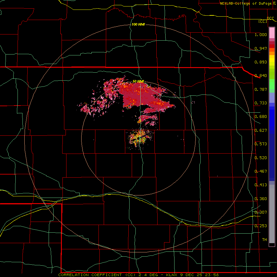Click the 0.840 scale value
The image size is (277, 277).
click(261, 76)
